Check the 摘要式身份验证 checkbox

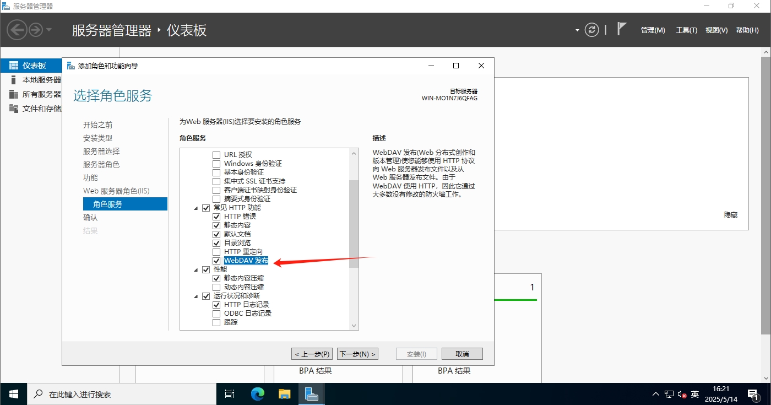(216, 199)
